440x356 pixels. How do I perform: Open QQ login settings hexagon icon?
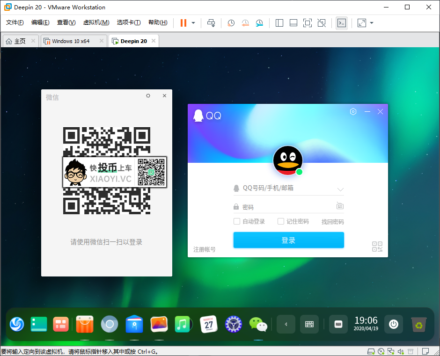pyautogui.click(x=353, y=112)
